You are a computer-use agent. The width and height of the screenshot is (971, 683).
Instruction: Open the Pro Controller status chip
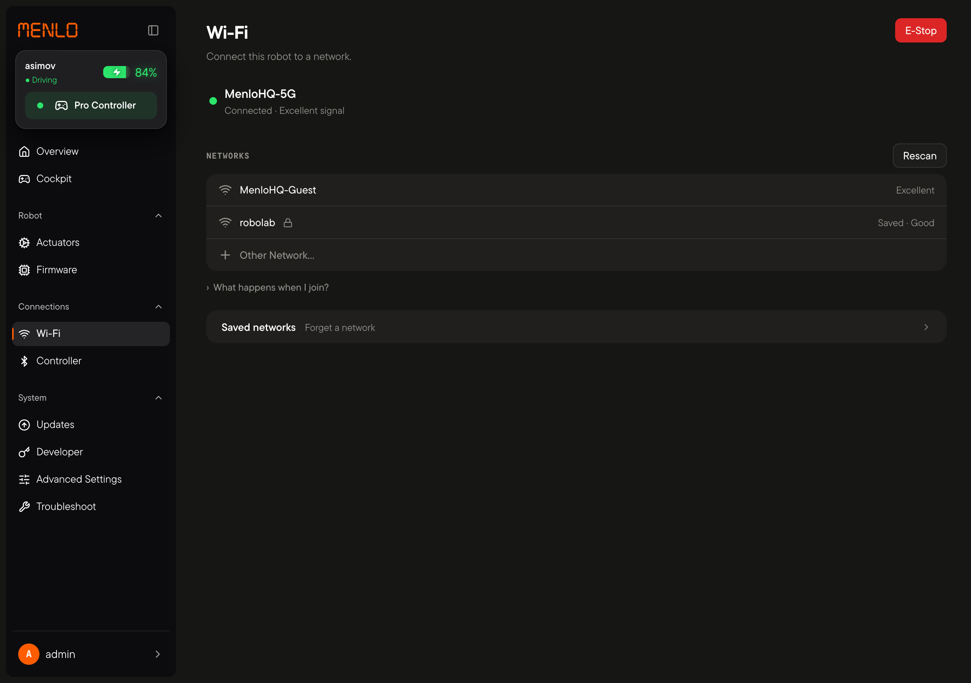pyautogui.click(x=91, y=105)
